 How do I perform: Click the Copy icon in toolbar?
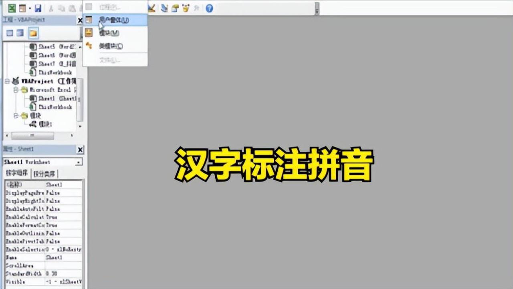click(x=61, y=8)
